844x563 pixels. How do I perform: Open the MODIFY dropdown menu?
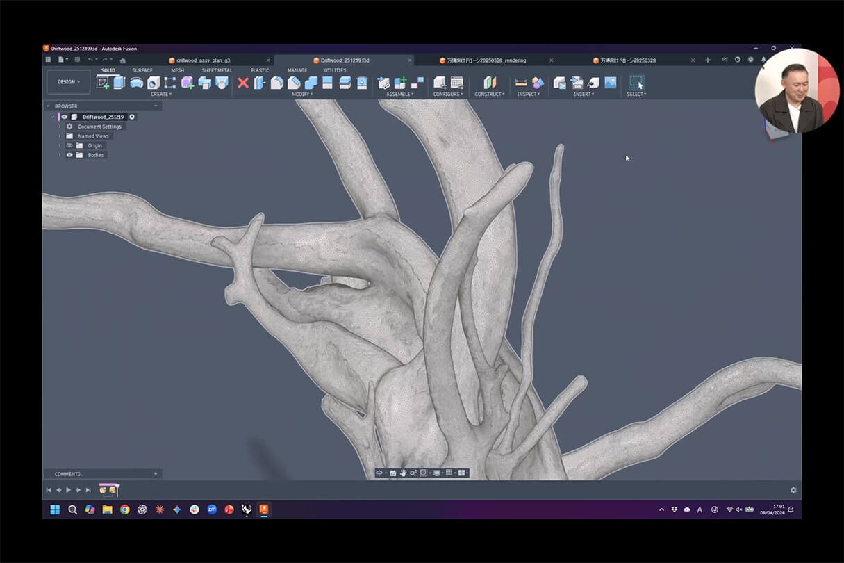(x=302, y=94)
